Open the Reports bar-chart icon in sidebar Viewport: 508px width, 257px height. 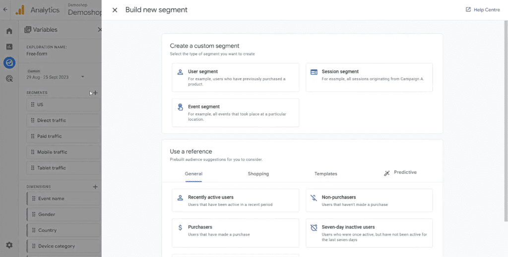(9, 47)
